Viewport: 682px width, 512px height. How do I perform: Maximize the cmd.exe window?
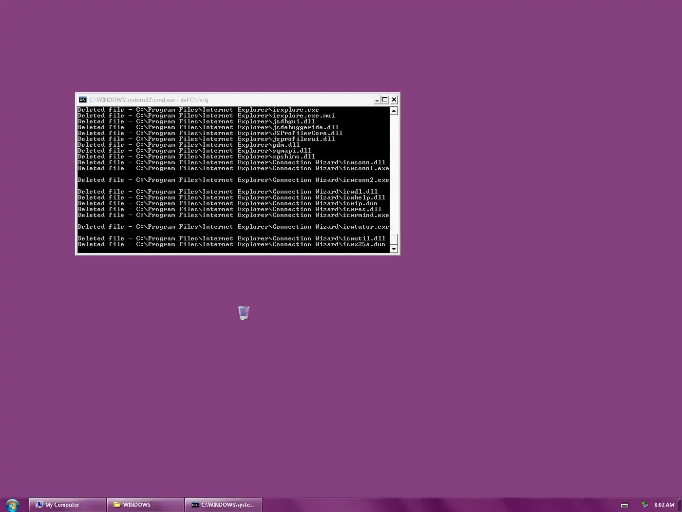385,99
